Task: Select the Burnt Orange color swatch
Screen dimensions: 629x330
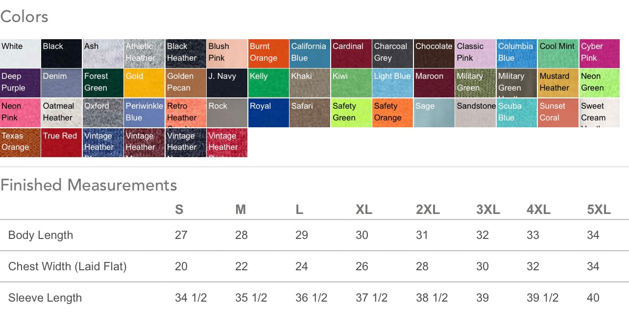Action: point(268,53)
